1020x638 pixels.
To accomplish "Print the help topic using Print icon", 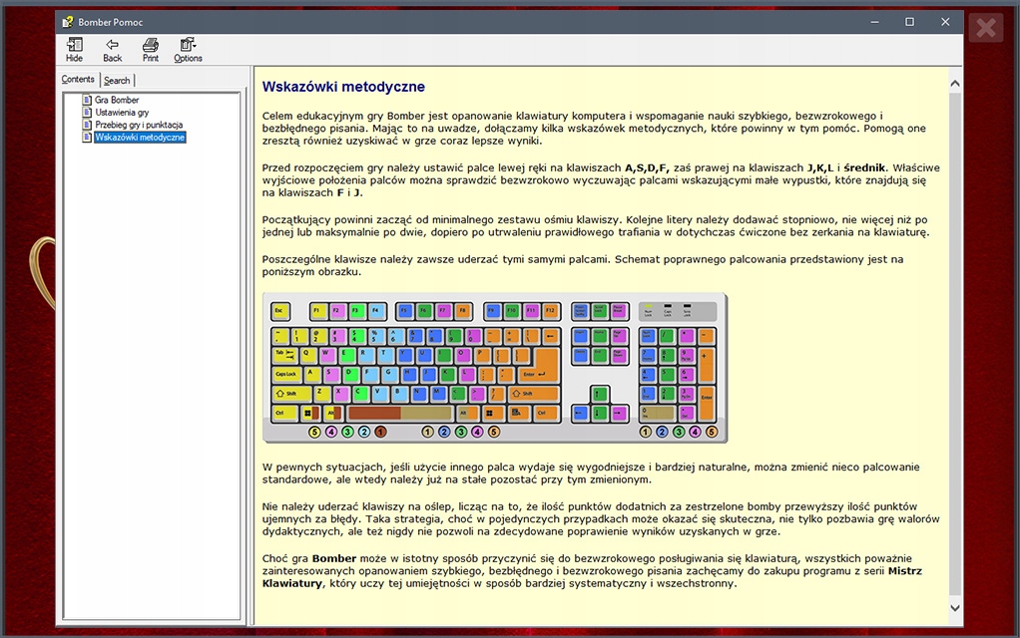I will click(150, 50).
